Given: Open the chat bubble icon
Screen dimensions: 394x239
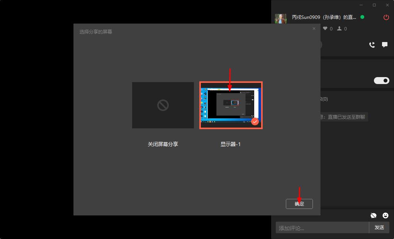Looking at the screenshot, I should 384,45.
